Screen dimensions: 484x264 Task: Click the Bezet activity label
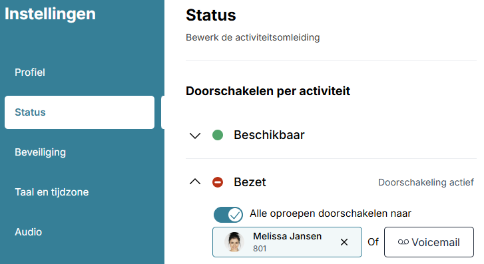[250, 182]
